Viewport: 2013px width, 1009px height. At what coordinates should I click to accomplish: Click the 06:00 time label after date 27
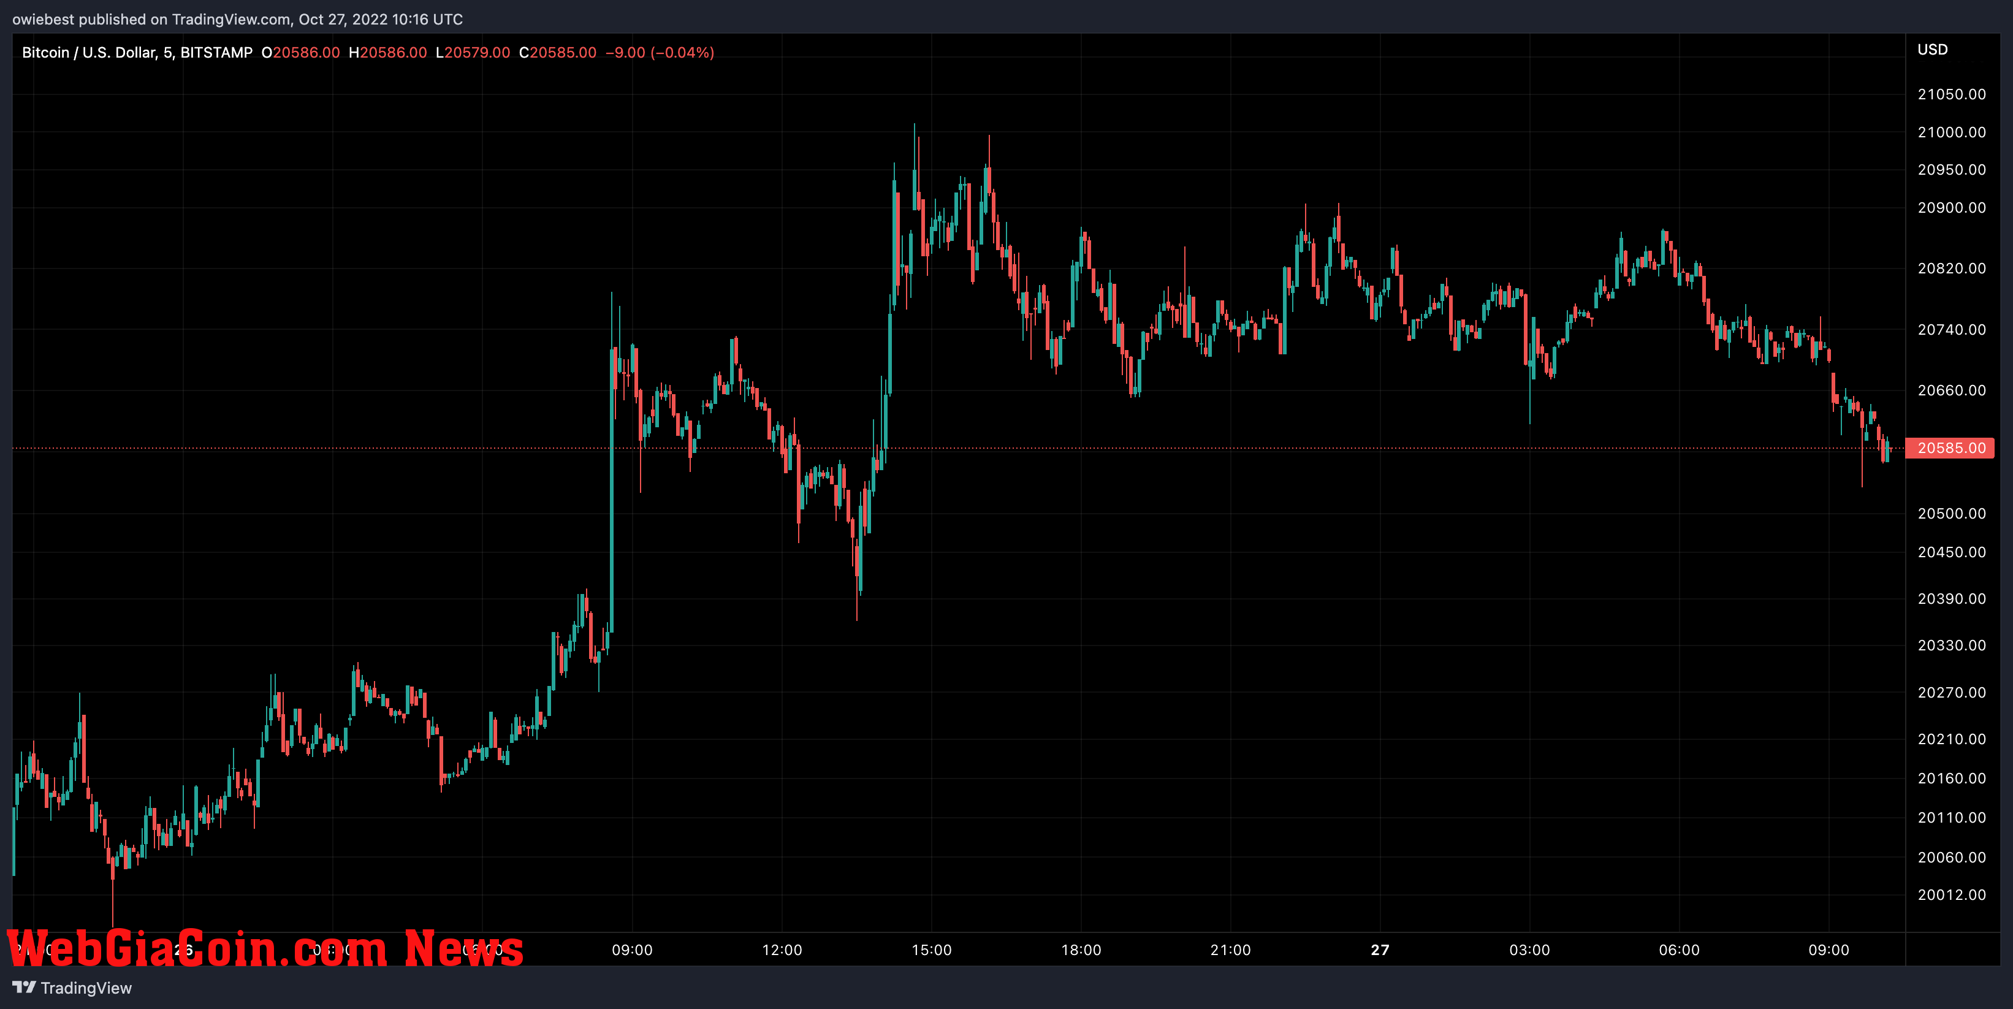[1680, 950]
